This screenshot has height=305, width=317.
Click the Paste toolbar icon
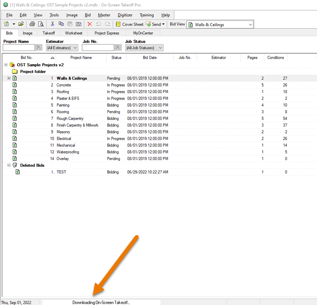pyautogui.click(x=70, y=24)
